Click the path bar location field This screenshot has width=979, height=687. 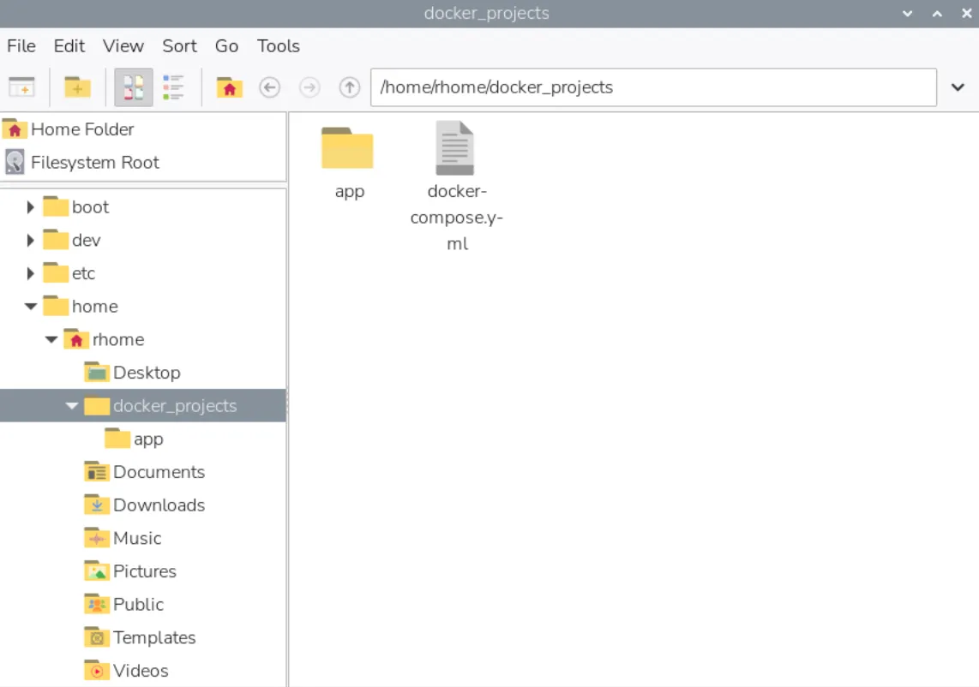[653, 87]
